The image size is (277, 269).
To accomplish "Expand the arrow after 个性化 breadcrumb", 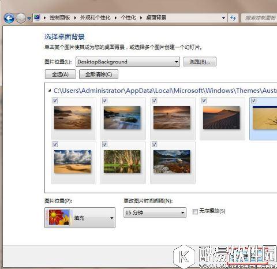I will tap(141, 18).
